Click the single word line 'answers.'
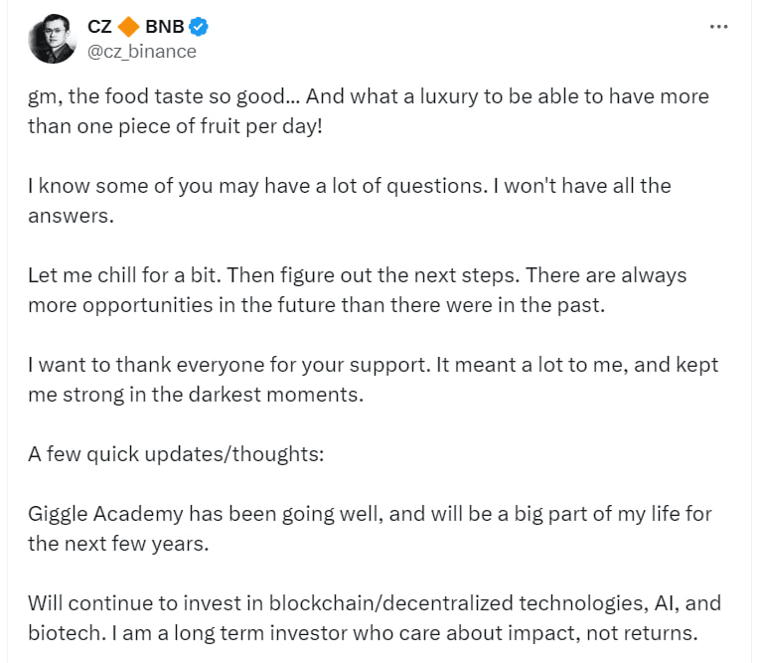The width and height of the screenshot is (759, 663). click(x=72, y=217)
